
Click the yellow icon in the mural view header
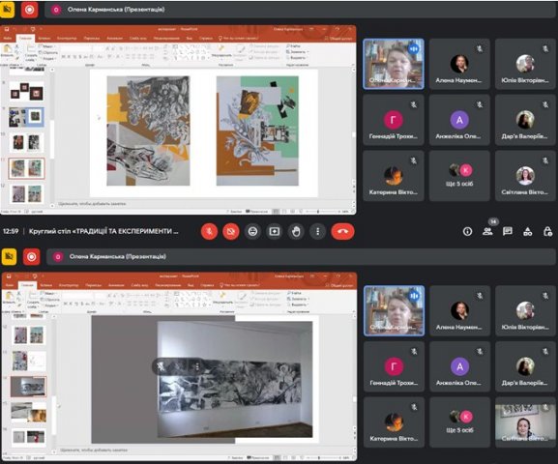pyautogui.click(x=9, y=256)
